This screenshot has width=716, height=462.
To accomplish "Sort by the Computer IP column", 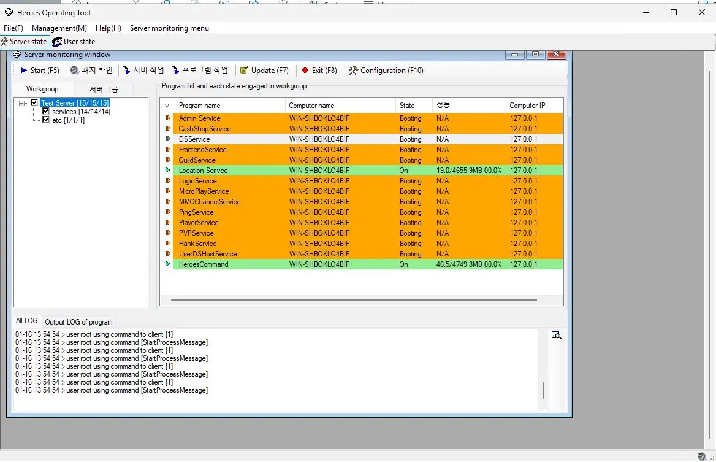I will click(535, 106).
